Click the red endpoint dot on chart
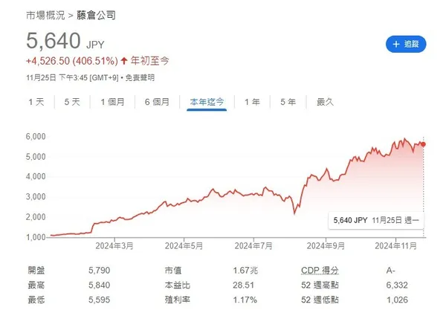 (x=423, y=144)
